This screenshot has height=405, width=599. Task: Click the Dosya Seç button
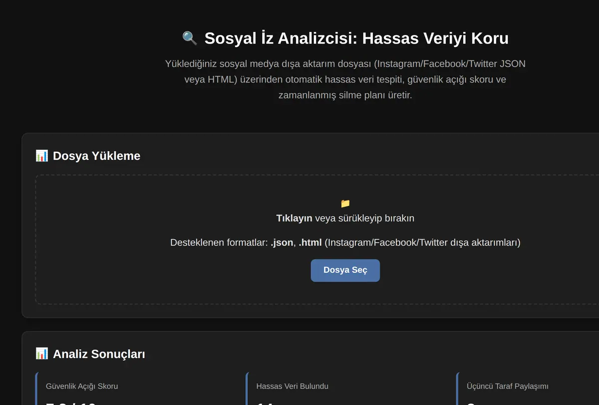point(345,270)
